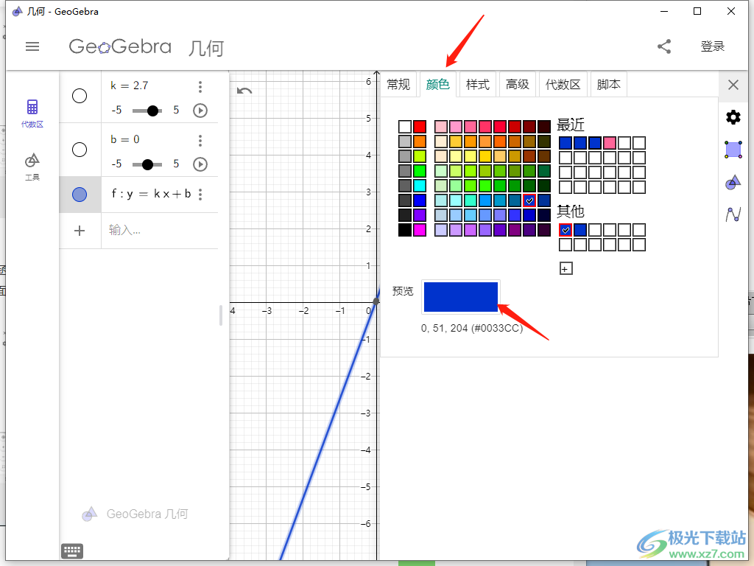754x566 pixels.
Task: Open the 样式 tab
Action: pos(477,85)
